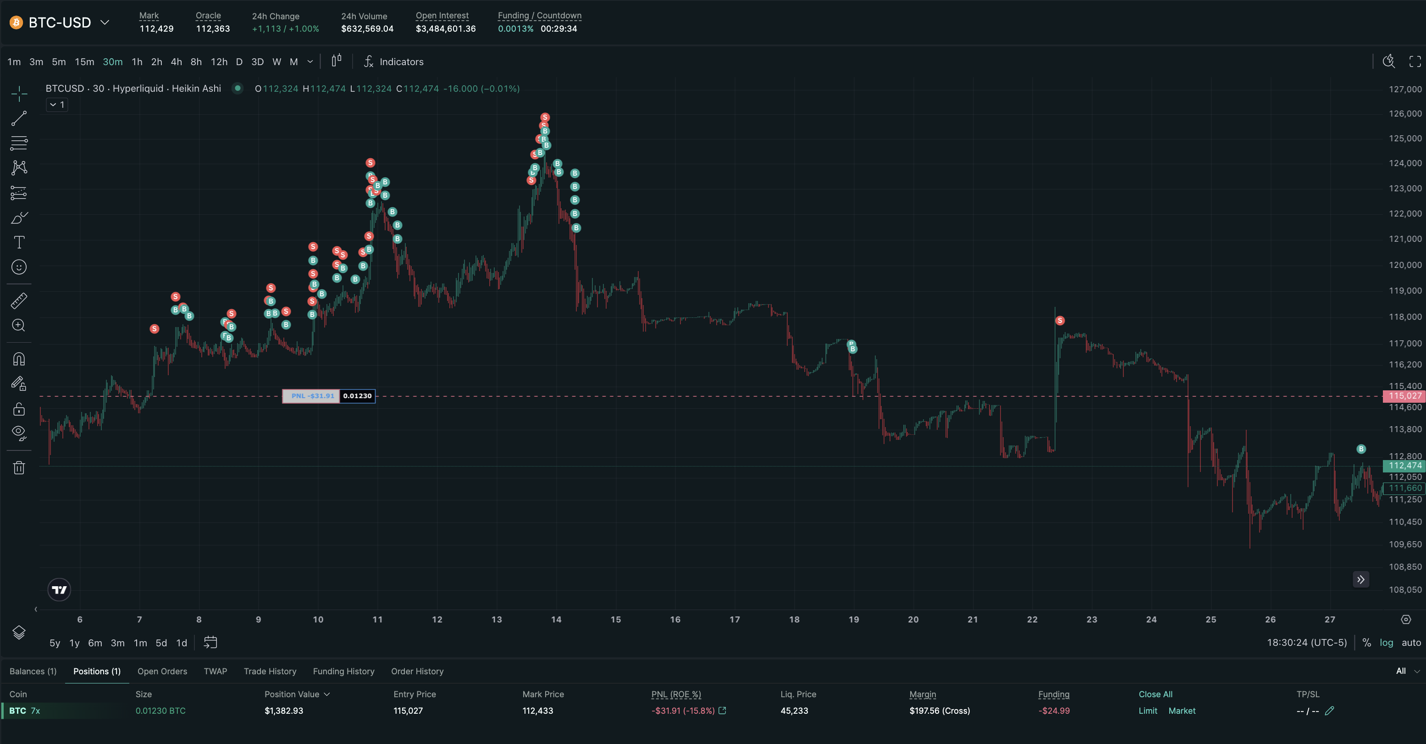Open more timeframes dropdown arrow

(x=310, y=61)
